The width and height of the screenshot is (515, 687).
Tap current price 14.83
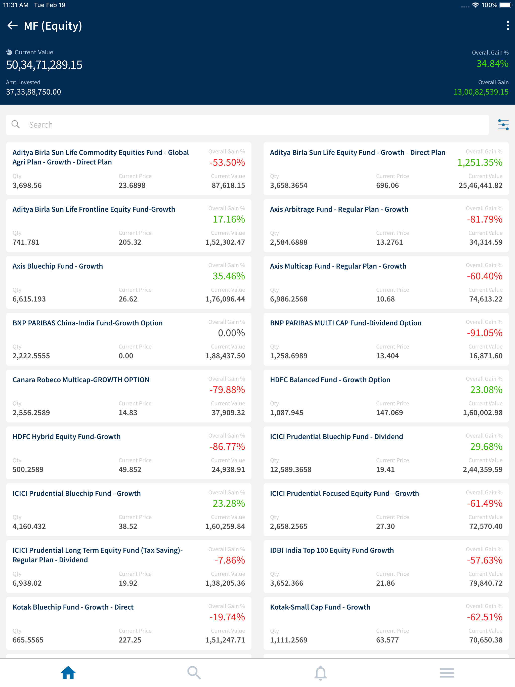tap(128, 413)
